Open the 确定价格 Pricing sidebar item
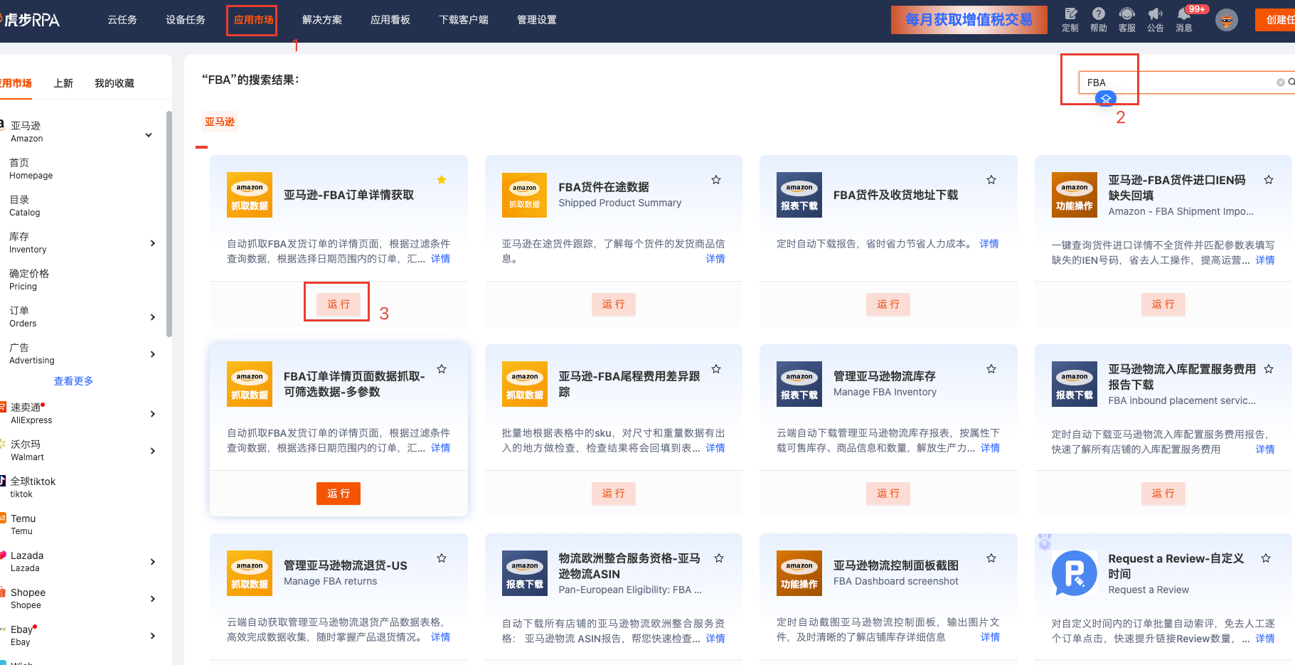This screenshot has height=665, width=1295. click(29, 280)
